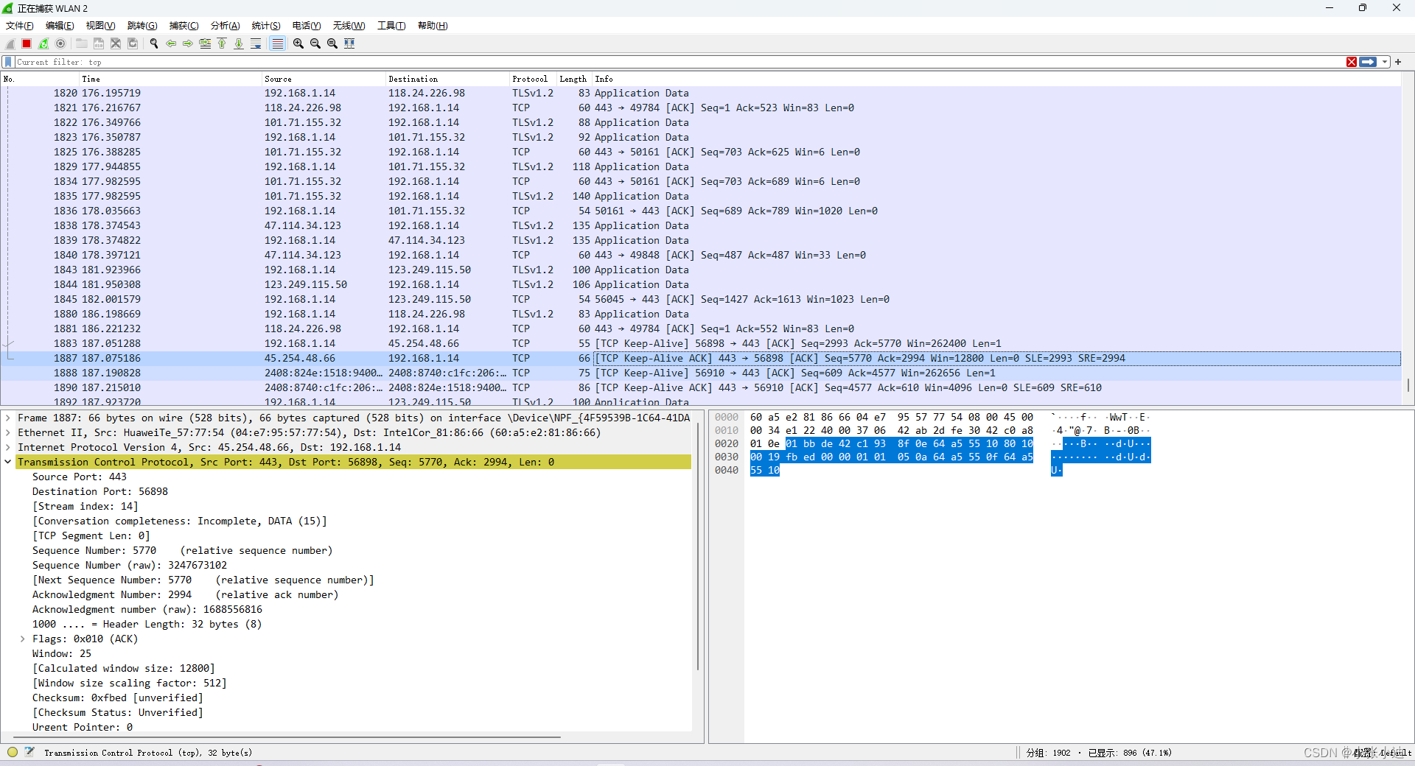1415x766 pixels.
Task: Zoom in on packet text
Action: (298, 43)
